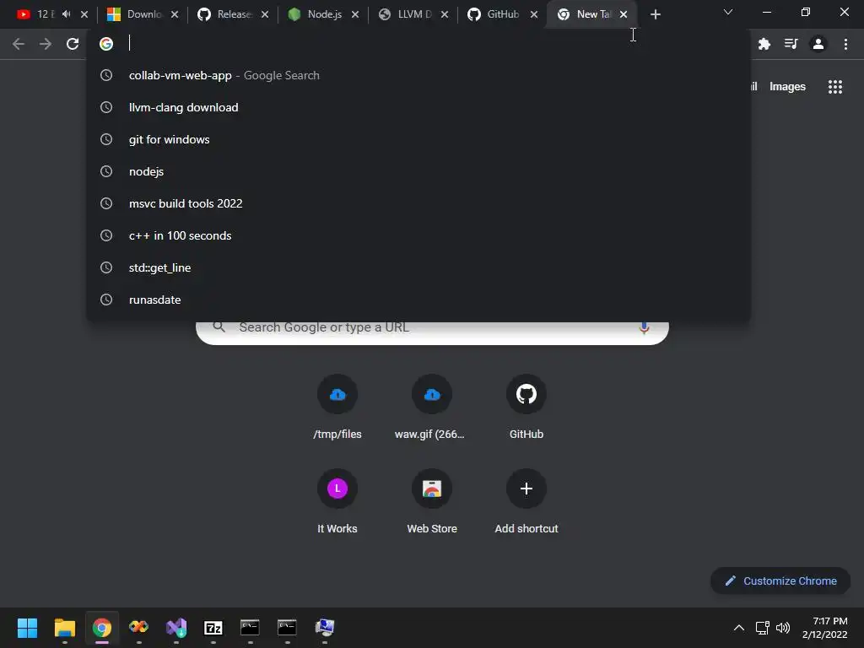The width and height of the screenshot is (864, 648).
Task: Open 7-Zip from the taskbar
Action: point(213,628)
